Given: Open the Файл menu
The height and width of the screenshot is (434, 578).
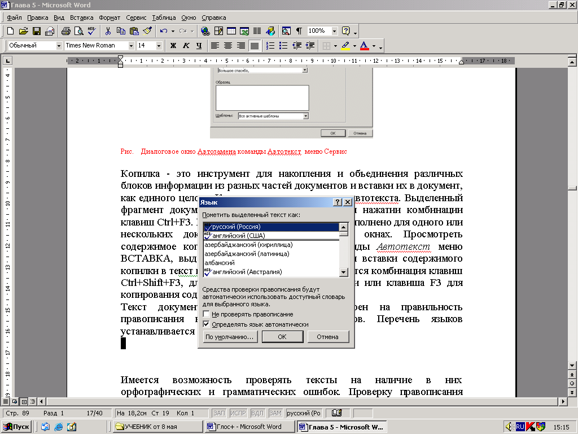Looking at the screenshot, I should (14, 18).
